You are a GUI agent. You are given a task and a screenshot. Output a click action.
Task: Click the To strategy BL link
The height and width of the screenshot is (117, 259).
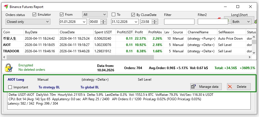[x=49, y=87]
